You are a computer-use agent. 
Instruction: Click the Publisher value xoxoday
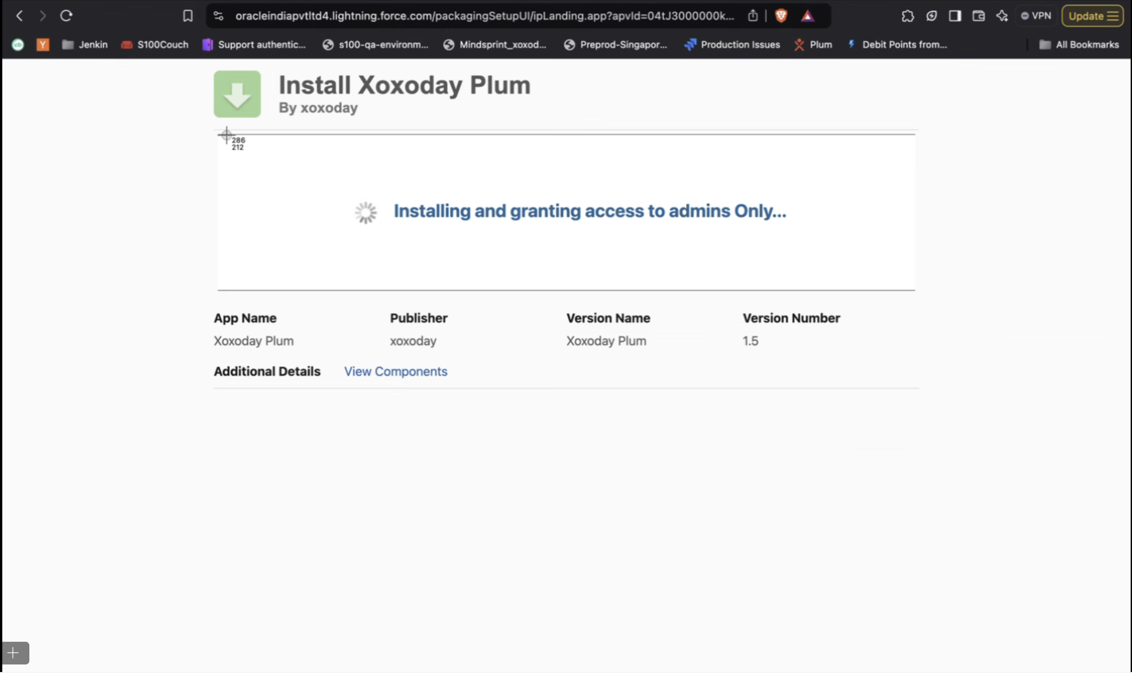coord(413,341)
